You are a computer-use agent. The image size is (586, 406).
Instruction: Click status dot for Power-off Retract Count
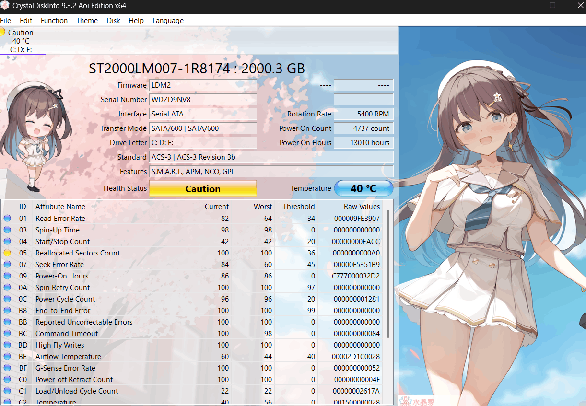coord(7,380)
